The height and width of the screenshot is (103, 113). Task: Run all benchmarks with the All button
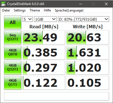point(13,22)
